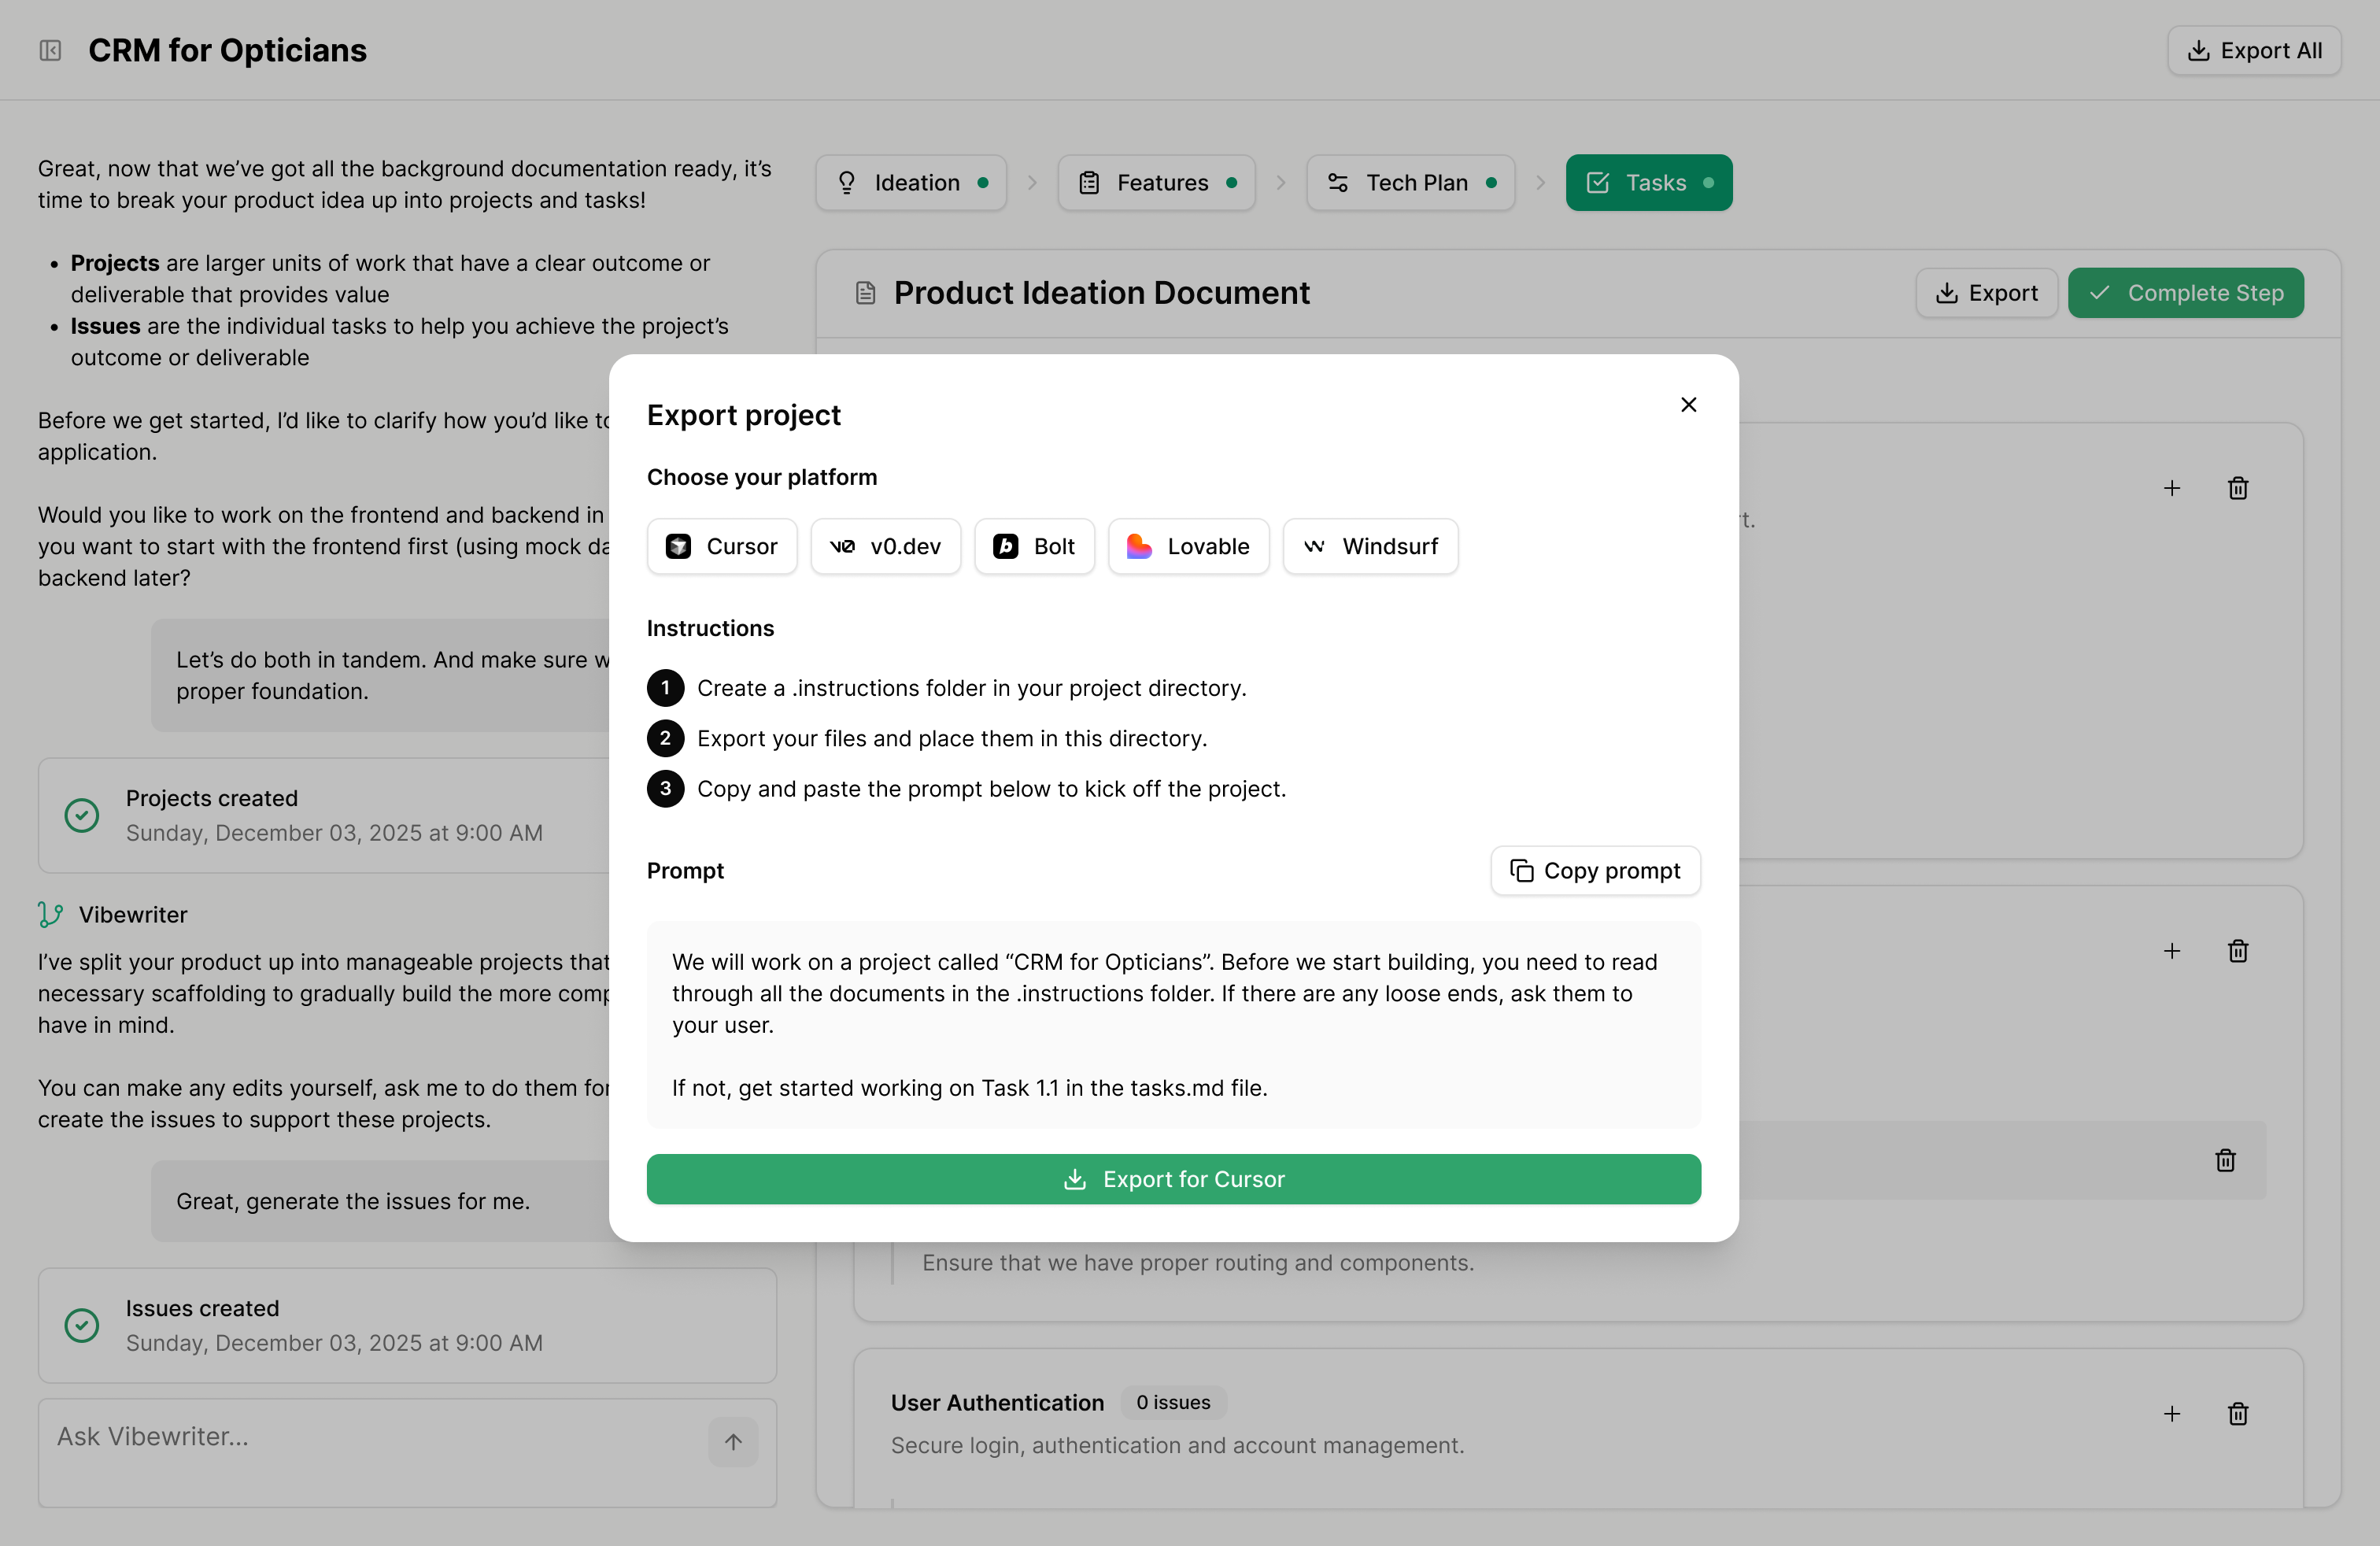The height and width of the screenshot is (1546, 2380).
Task: Click the trash icon on the first project card
Action: (2239, 489)
